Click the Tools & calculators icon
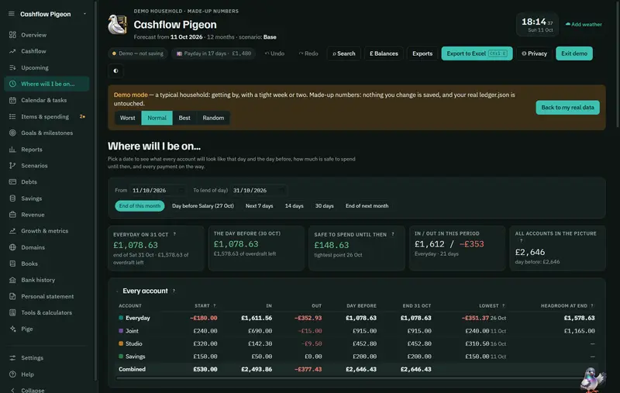The height and width of the screenshot is (393, 620). point(12,312)
